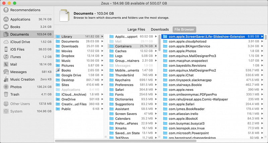Click the Trash bin icon

click(x=6, y=94)
